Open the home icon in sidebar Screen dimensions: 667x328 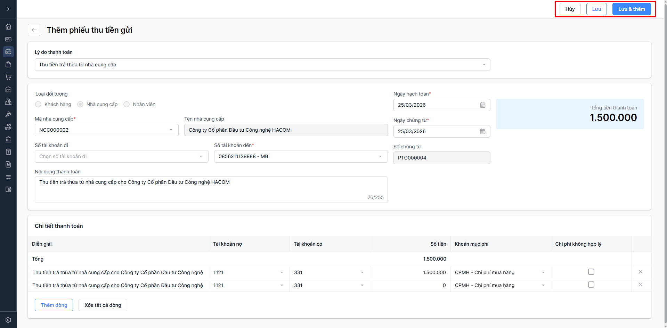pos(8,27)
